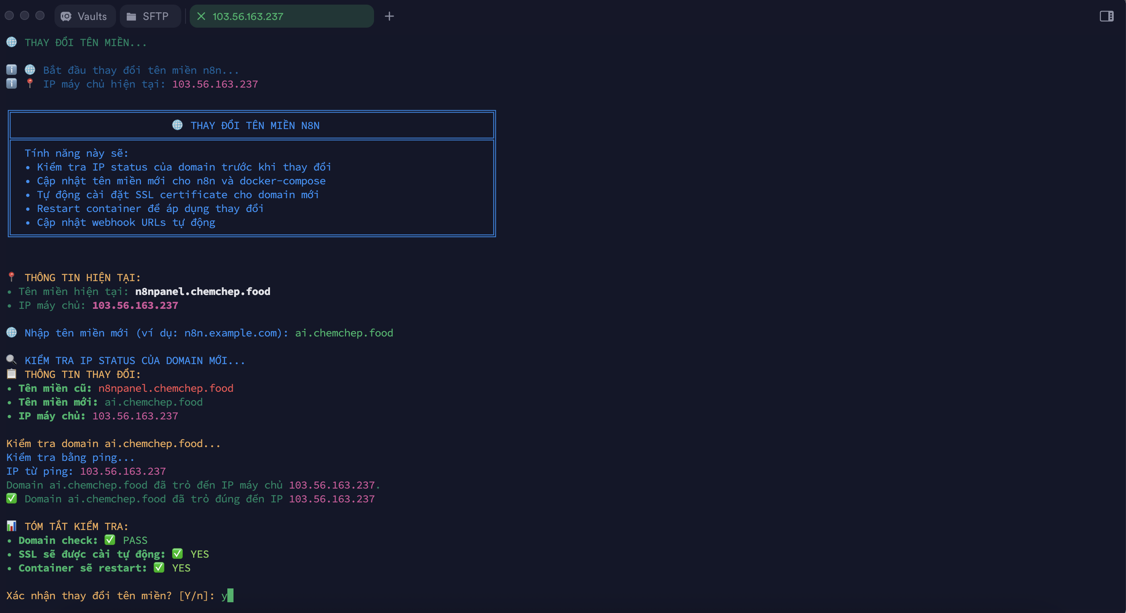Click bar chart icon beside TÓM TẮT KIỂM TRA

pos(12,525)
